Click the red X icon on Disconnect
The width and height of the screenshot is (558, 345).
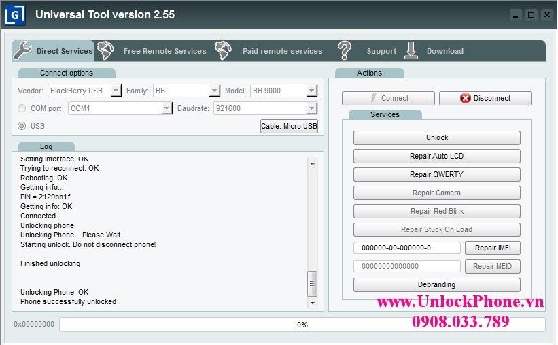(x=465, y=98)
